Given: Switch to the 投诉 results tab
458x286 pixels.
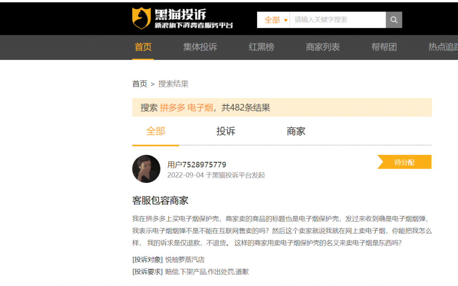Looking at the screenshot, I should coord(226,131).
